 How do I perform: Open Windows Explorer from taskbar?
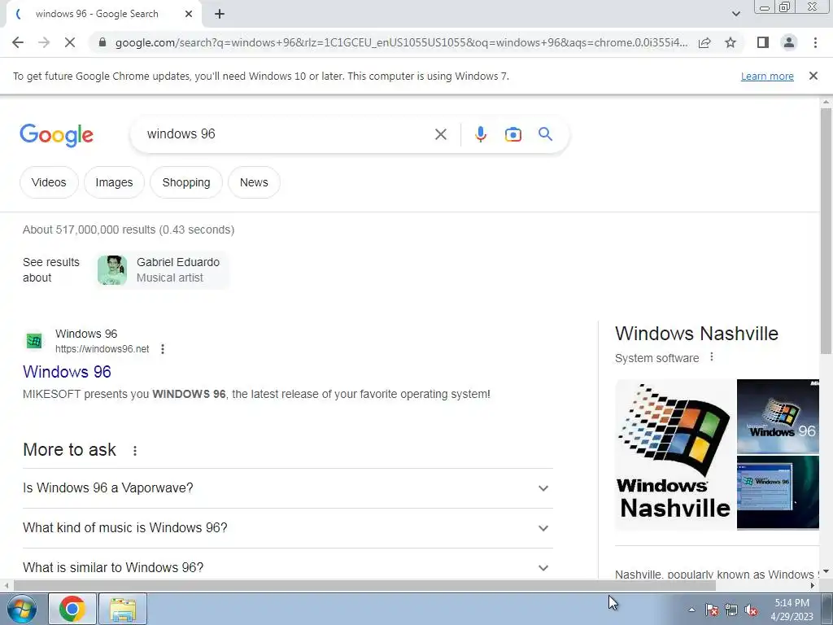pyautogui.click(x=123, y=609)
